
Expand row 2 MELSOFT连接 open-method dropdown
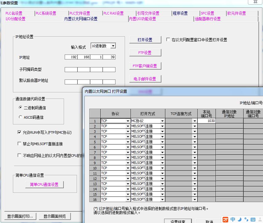point(162,126)
